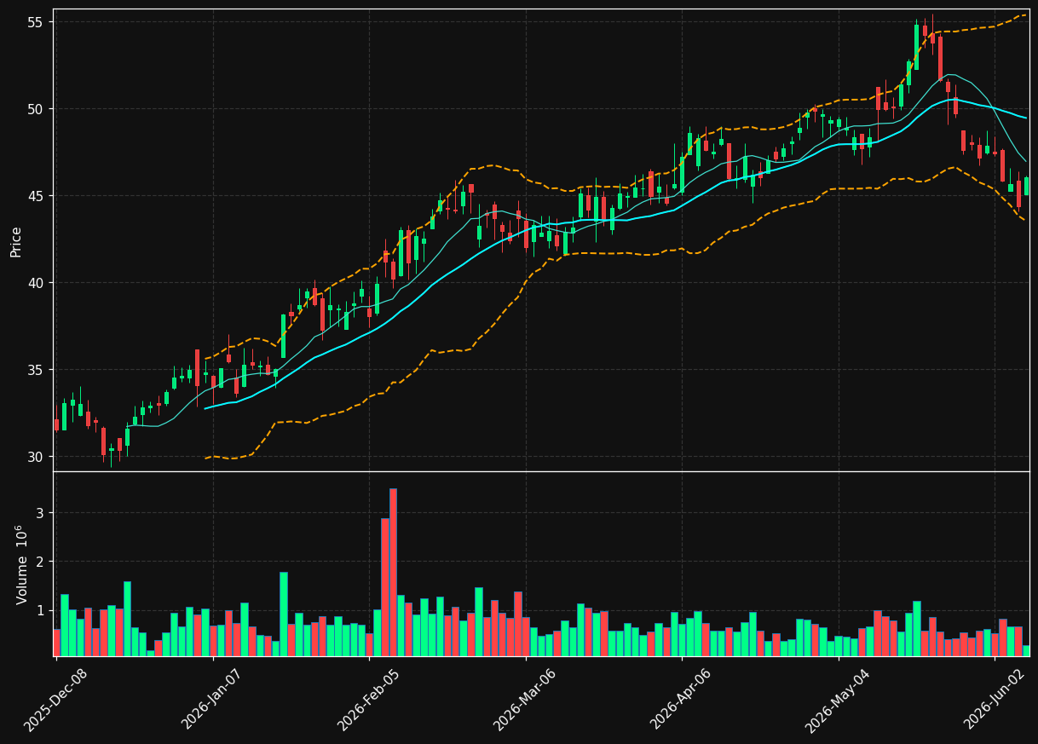Screen dimensions: 1038x744
Task: Click the volume tick label 3
Action: (39, 513)
